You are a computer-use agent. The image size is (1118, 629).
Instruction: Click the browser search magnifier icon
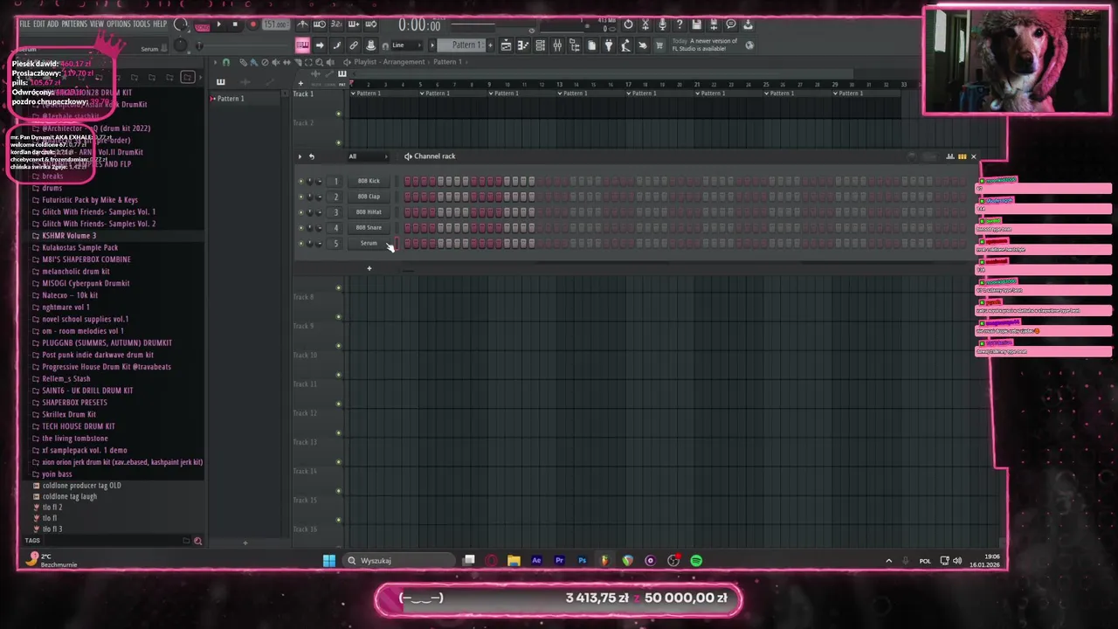(197, 541)
